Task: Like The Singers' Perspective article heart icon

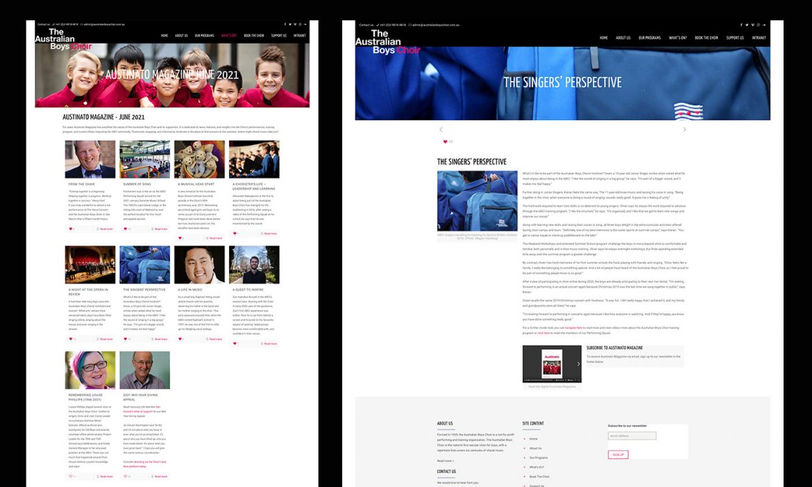Action: tap(445, 142)
